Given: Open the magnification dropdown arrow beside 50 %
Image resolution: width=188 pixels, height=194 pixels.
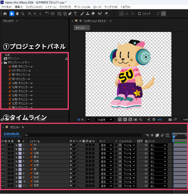Looking at the screenshot, I should click(88, 120).
